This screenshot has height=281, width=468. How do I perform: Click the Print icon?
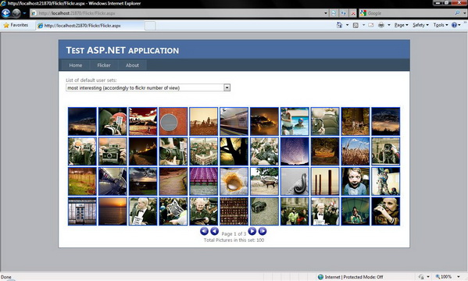tap(381, 25)
